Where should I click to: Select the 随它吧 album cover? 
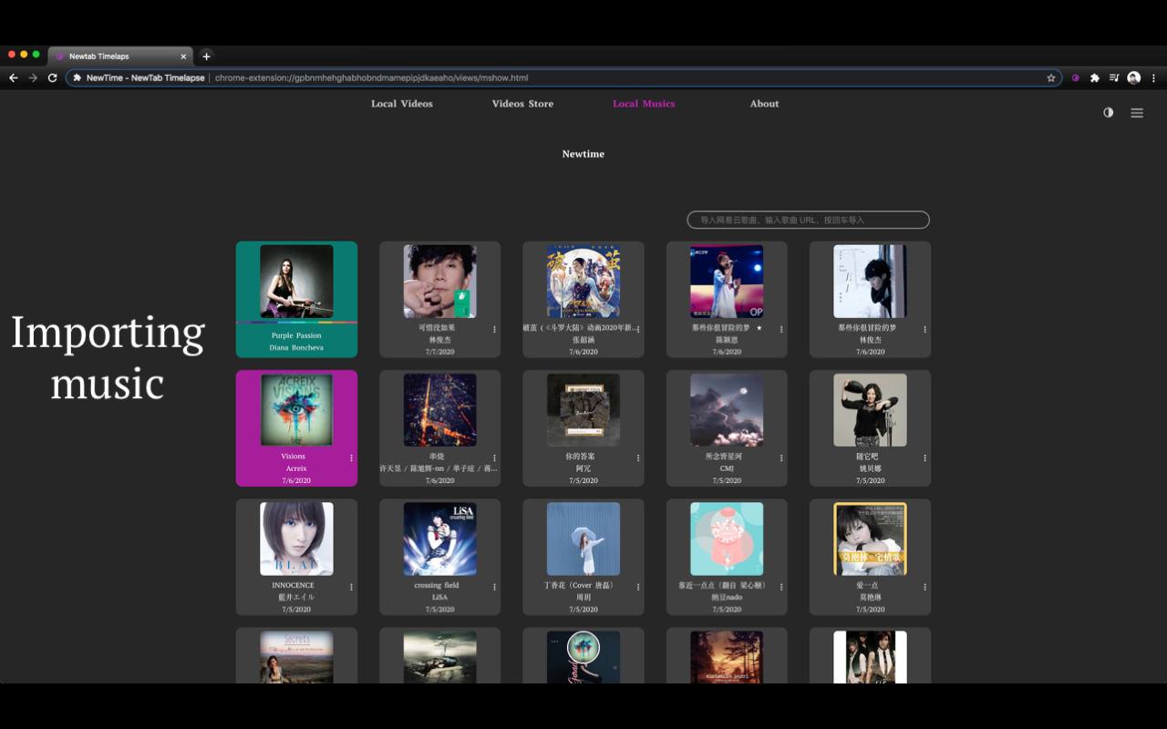(x=870, y=410)
